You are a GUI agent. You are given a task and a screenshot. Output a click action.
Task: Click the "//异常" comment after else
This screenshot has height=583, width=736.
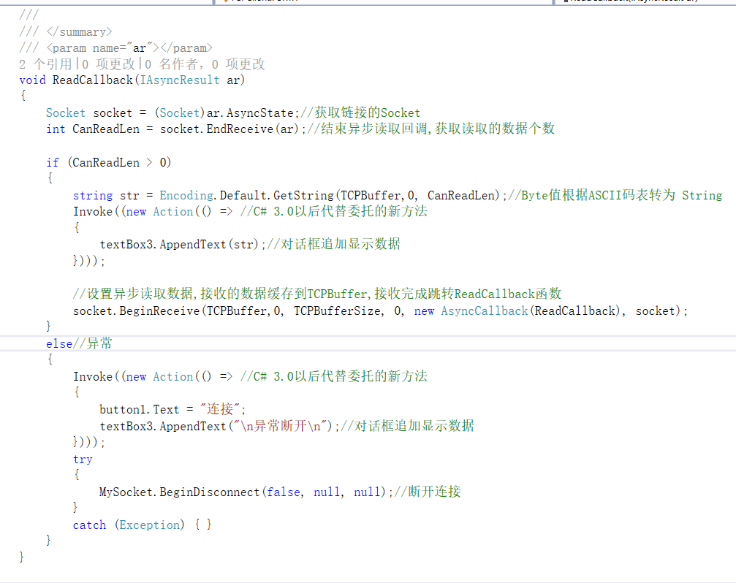93,344
